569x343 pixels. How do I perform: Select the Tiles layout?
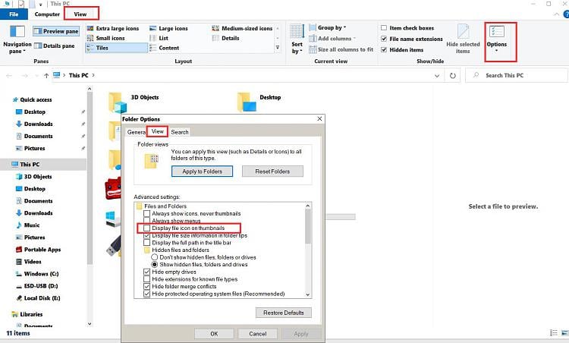[x=117, y=48]
